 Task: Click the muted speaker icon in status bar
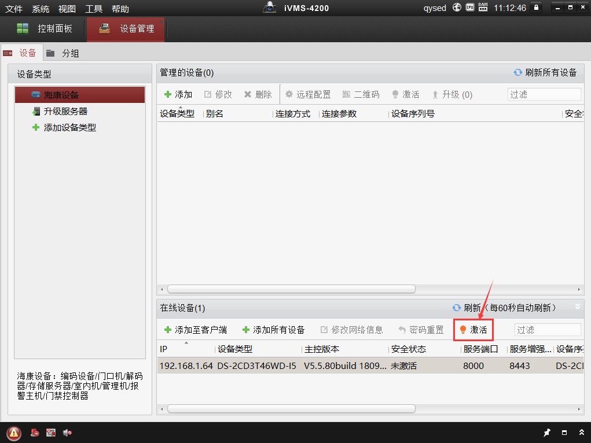pos(67,433)
